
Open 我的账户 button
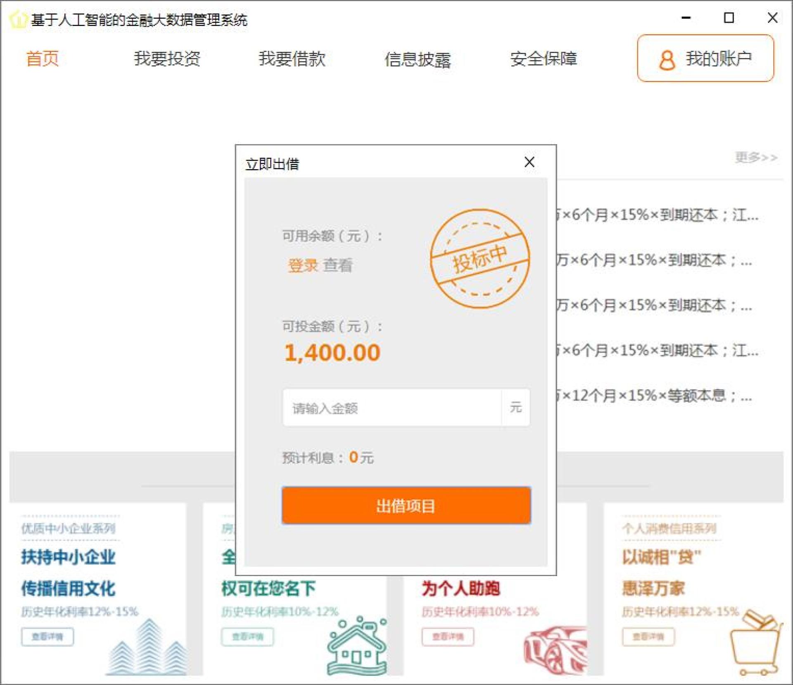(705, 59)
